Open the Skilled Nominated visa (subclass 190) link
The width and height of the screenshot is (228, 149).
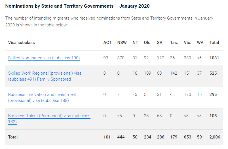pyautogui.click(x=44, y=58)
